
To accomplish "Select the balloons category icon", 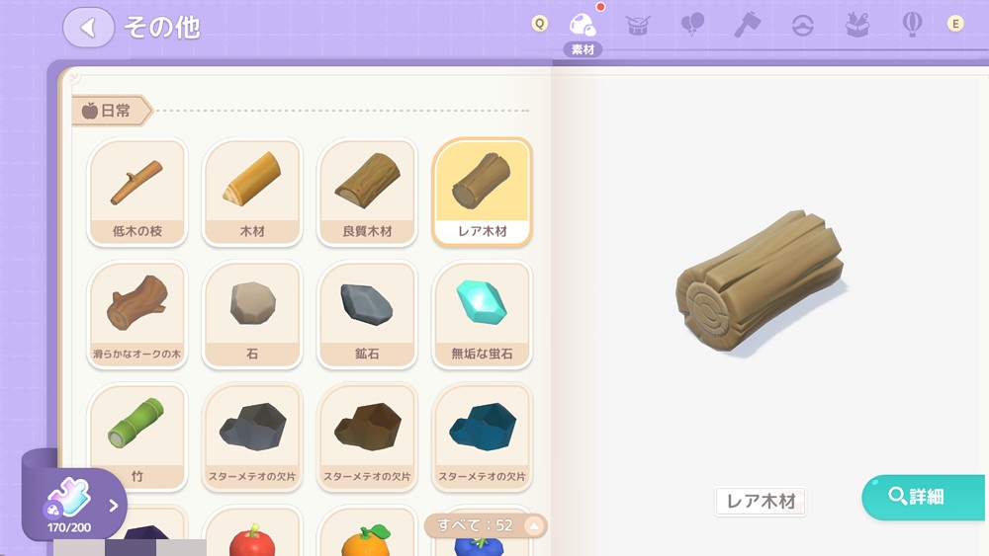I will [692, 26].
